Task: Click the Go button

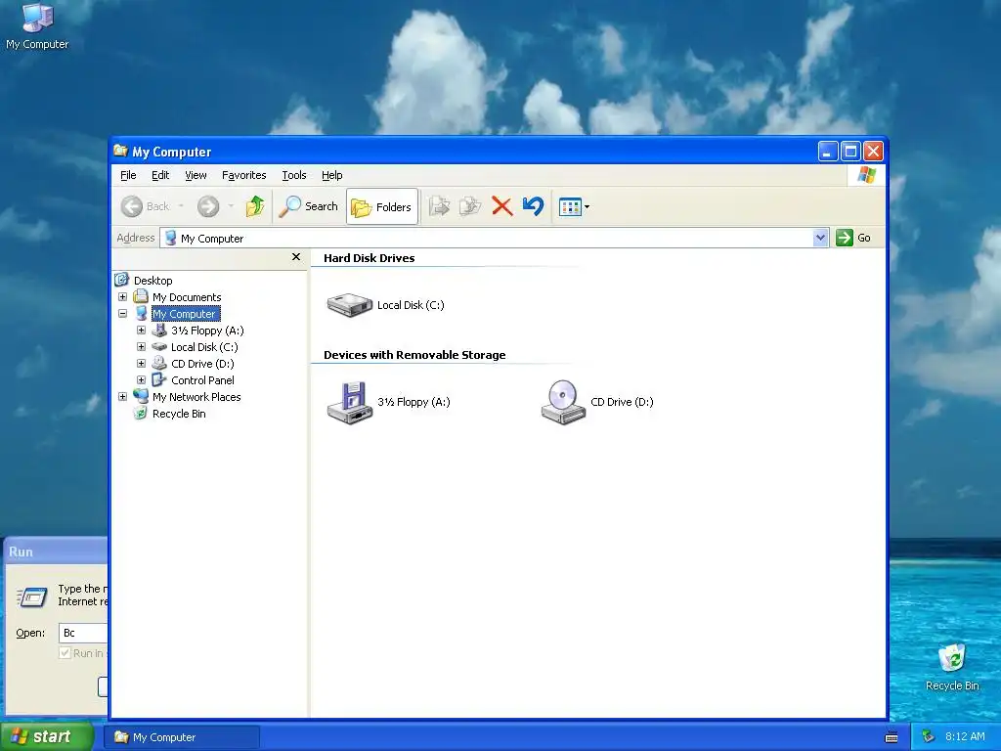Action: tap(853, 238)
